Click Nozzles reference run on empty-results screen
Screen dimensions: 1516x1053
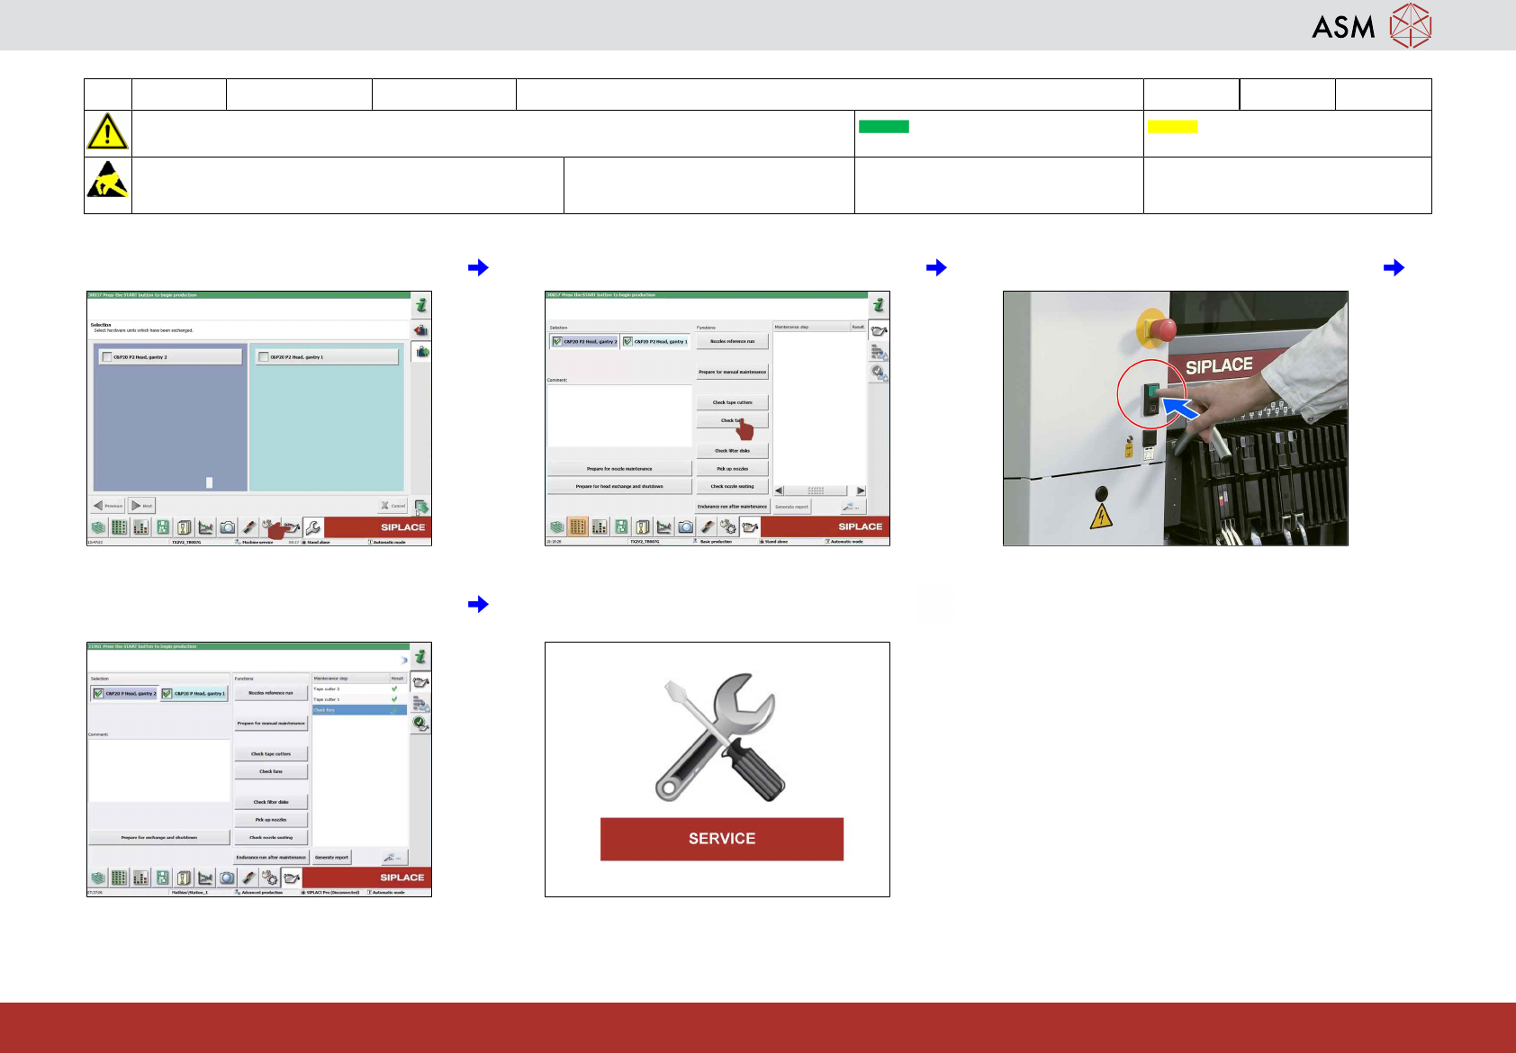[732, 342]
